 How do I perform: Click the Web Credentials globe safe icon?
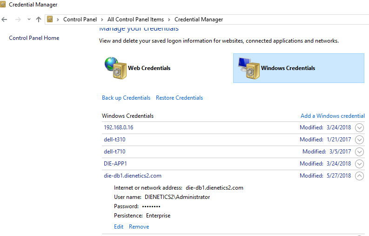click(x=115, y=68)
